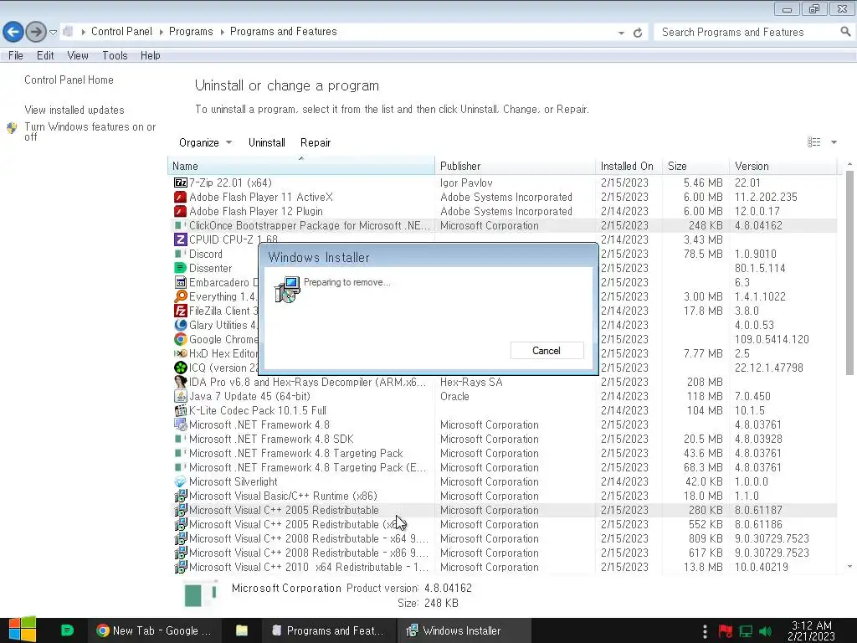This screenshot has width=857, height=643.
Task: Click the scrollbar down arrow
Action: point(849,567)
